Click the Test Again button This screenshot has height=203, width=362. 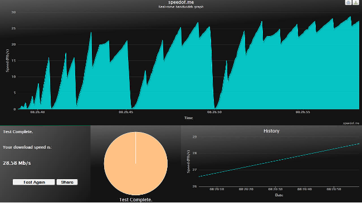click(34, 182)
